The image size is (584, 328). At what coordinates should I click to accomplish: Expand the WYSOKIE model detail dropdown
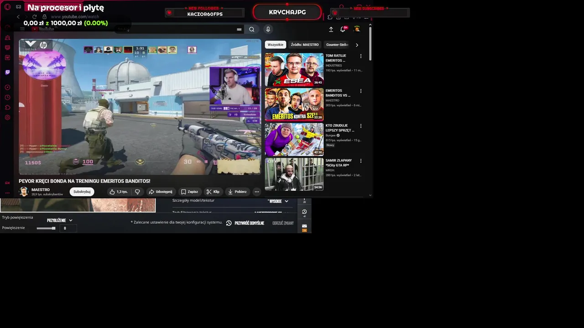[278, 201]
